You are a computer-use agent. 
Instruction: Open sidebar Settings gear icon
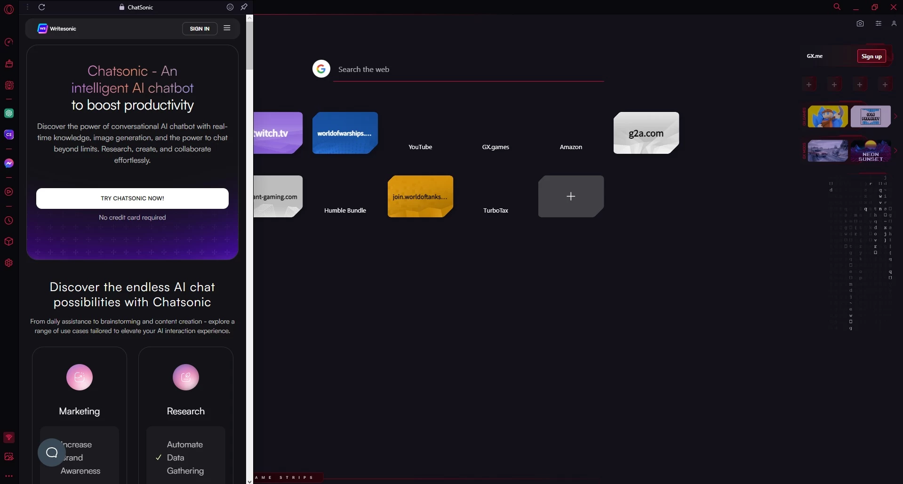(8, 263)
